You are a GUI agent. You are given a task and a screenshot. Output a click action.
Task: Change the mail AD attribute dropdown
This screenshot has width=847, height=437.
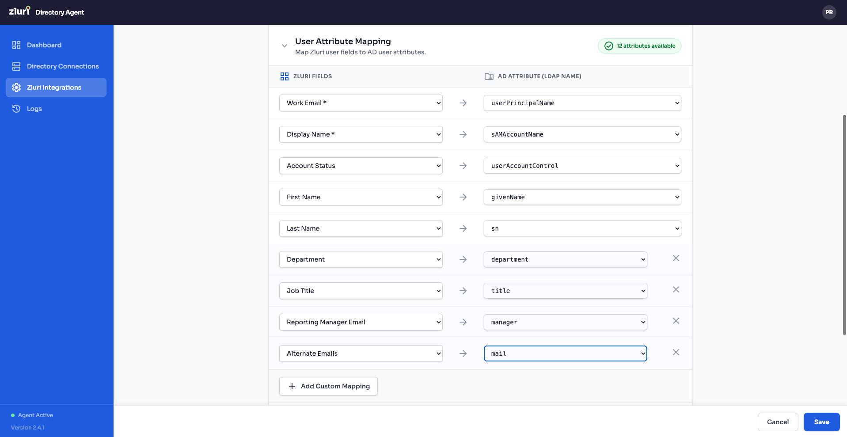click(566, 353)
